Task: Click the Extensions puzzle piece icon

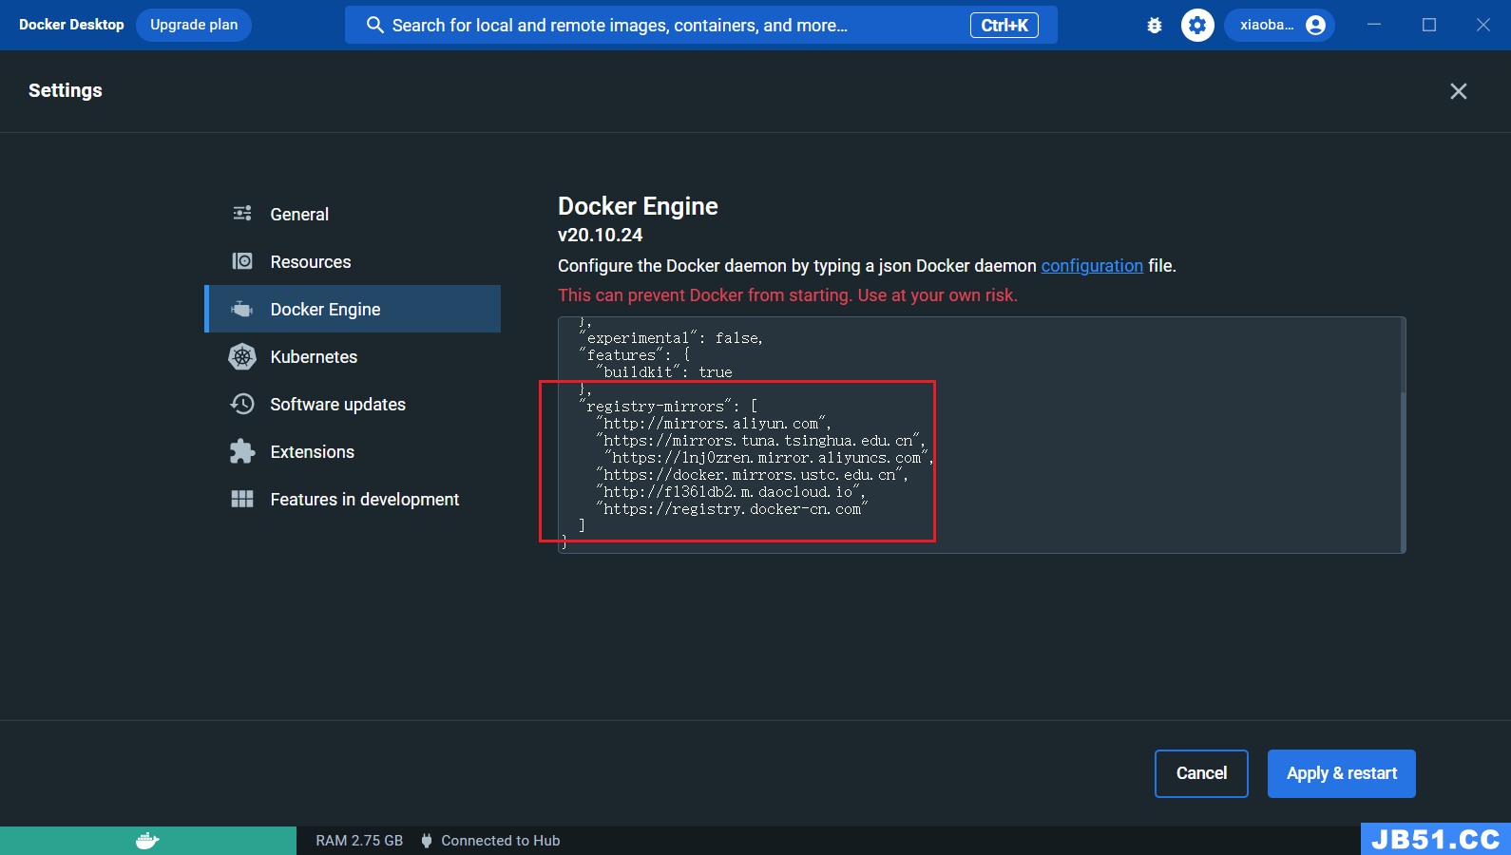Action: [x=242, y=451]
